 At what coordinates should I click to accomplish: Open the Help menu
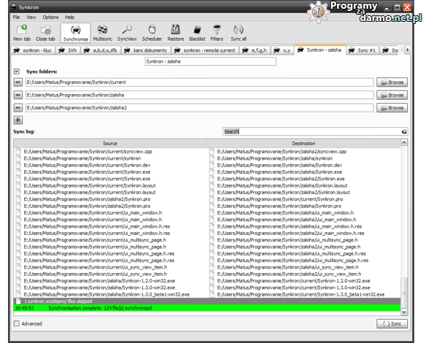click(69, 18)
